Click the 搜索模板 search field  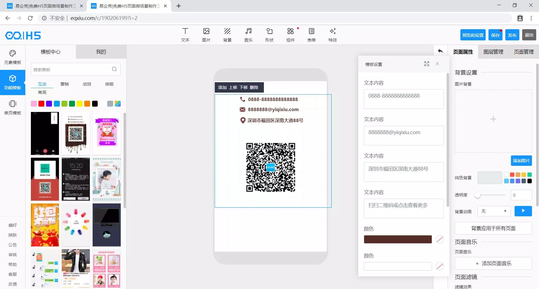point(76,69)
